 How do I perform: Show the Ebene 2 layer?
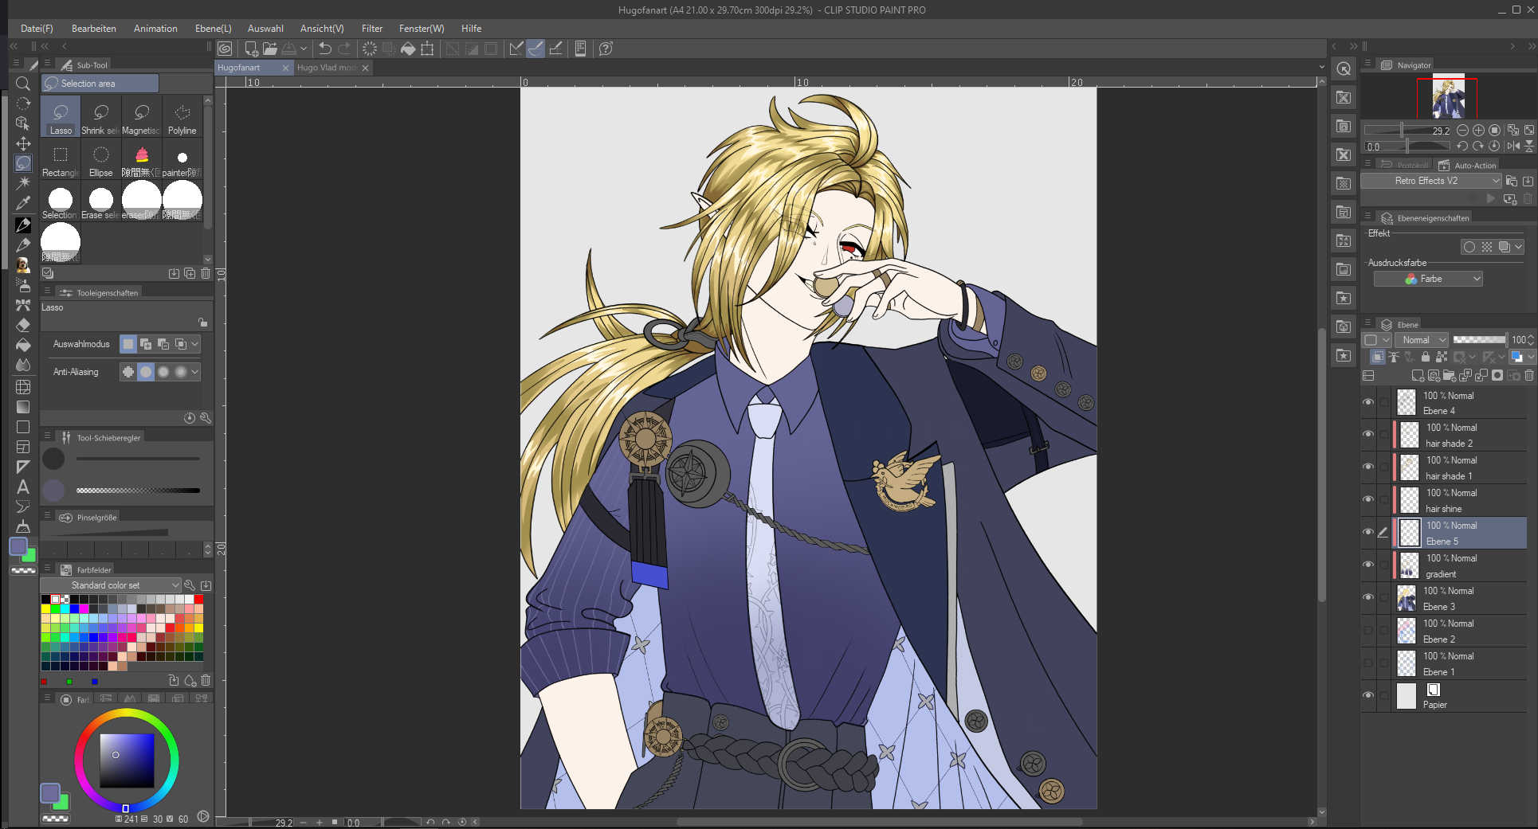pos(1368,631)
